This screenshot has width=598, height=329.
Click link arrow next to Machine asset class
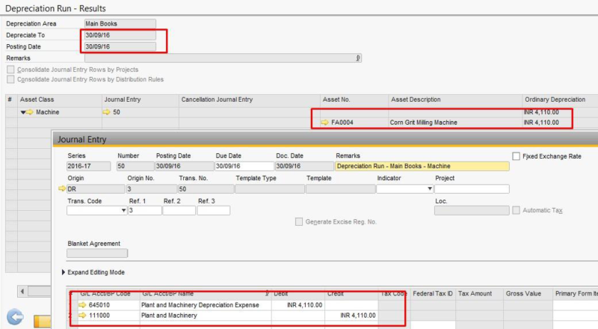click(31, 112)
